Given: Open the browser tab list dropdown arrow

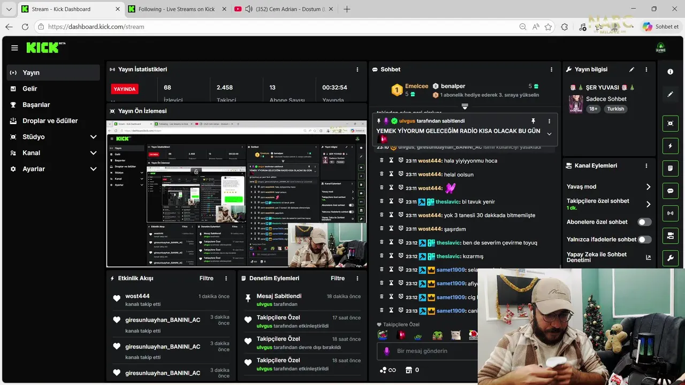Looking at the screenshot, I should 9,9.
